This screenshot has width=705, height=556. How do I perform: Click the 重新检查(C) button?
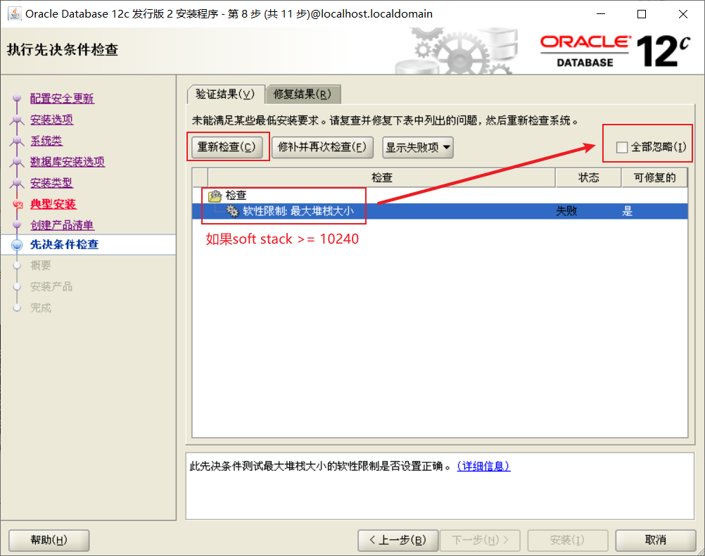point(227,147)
